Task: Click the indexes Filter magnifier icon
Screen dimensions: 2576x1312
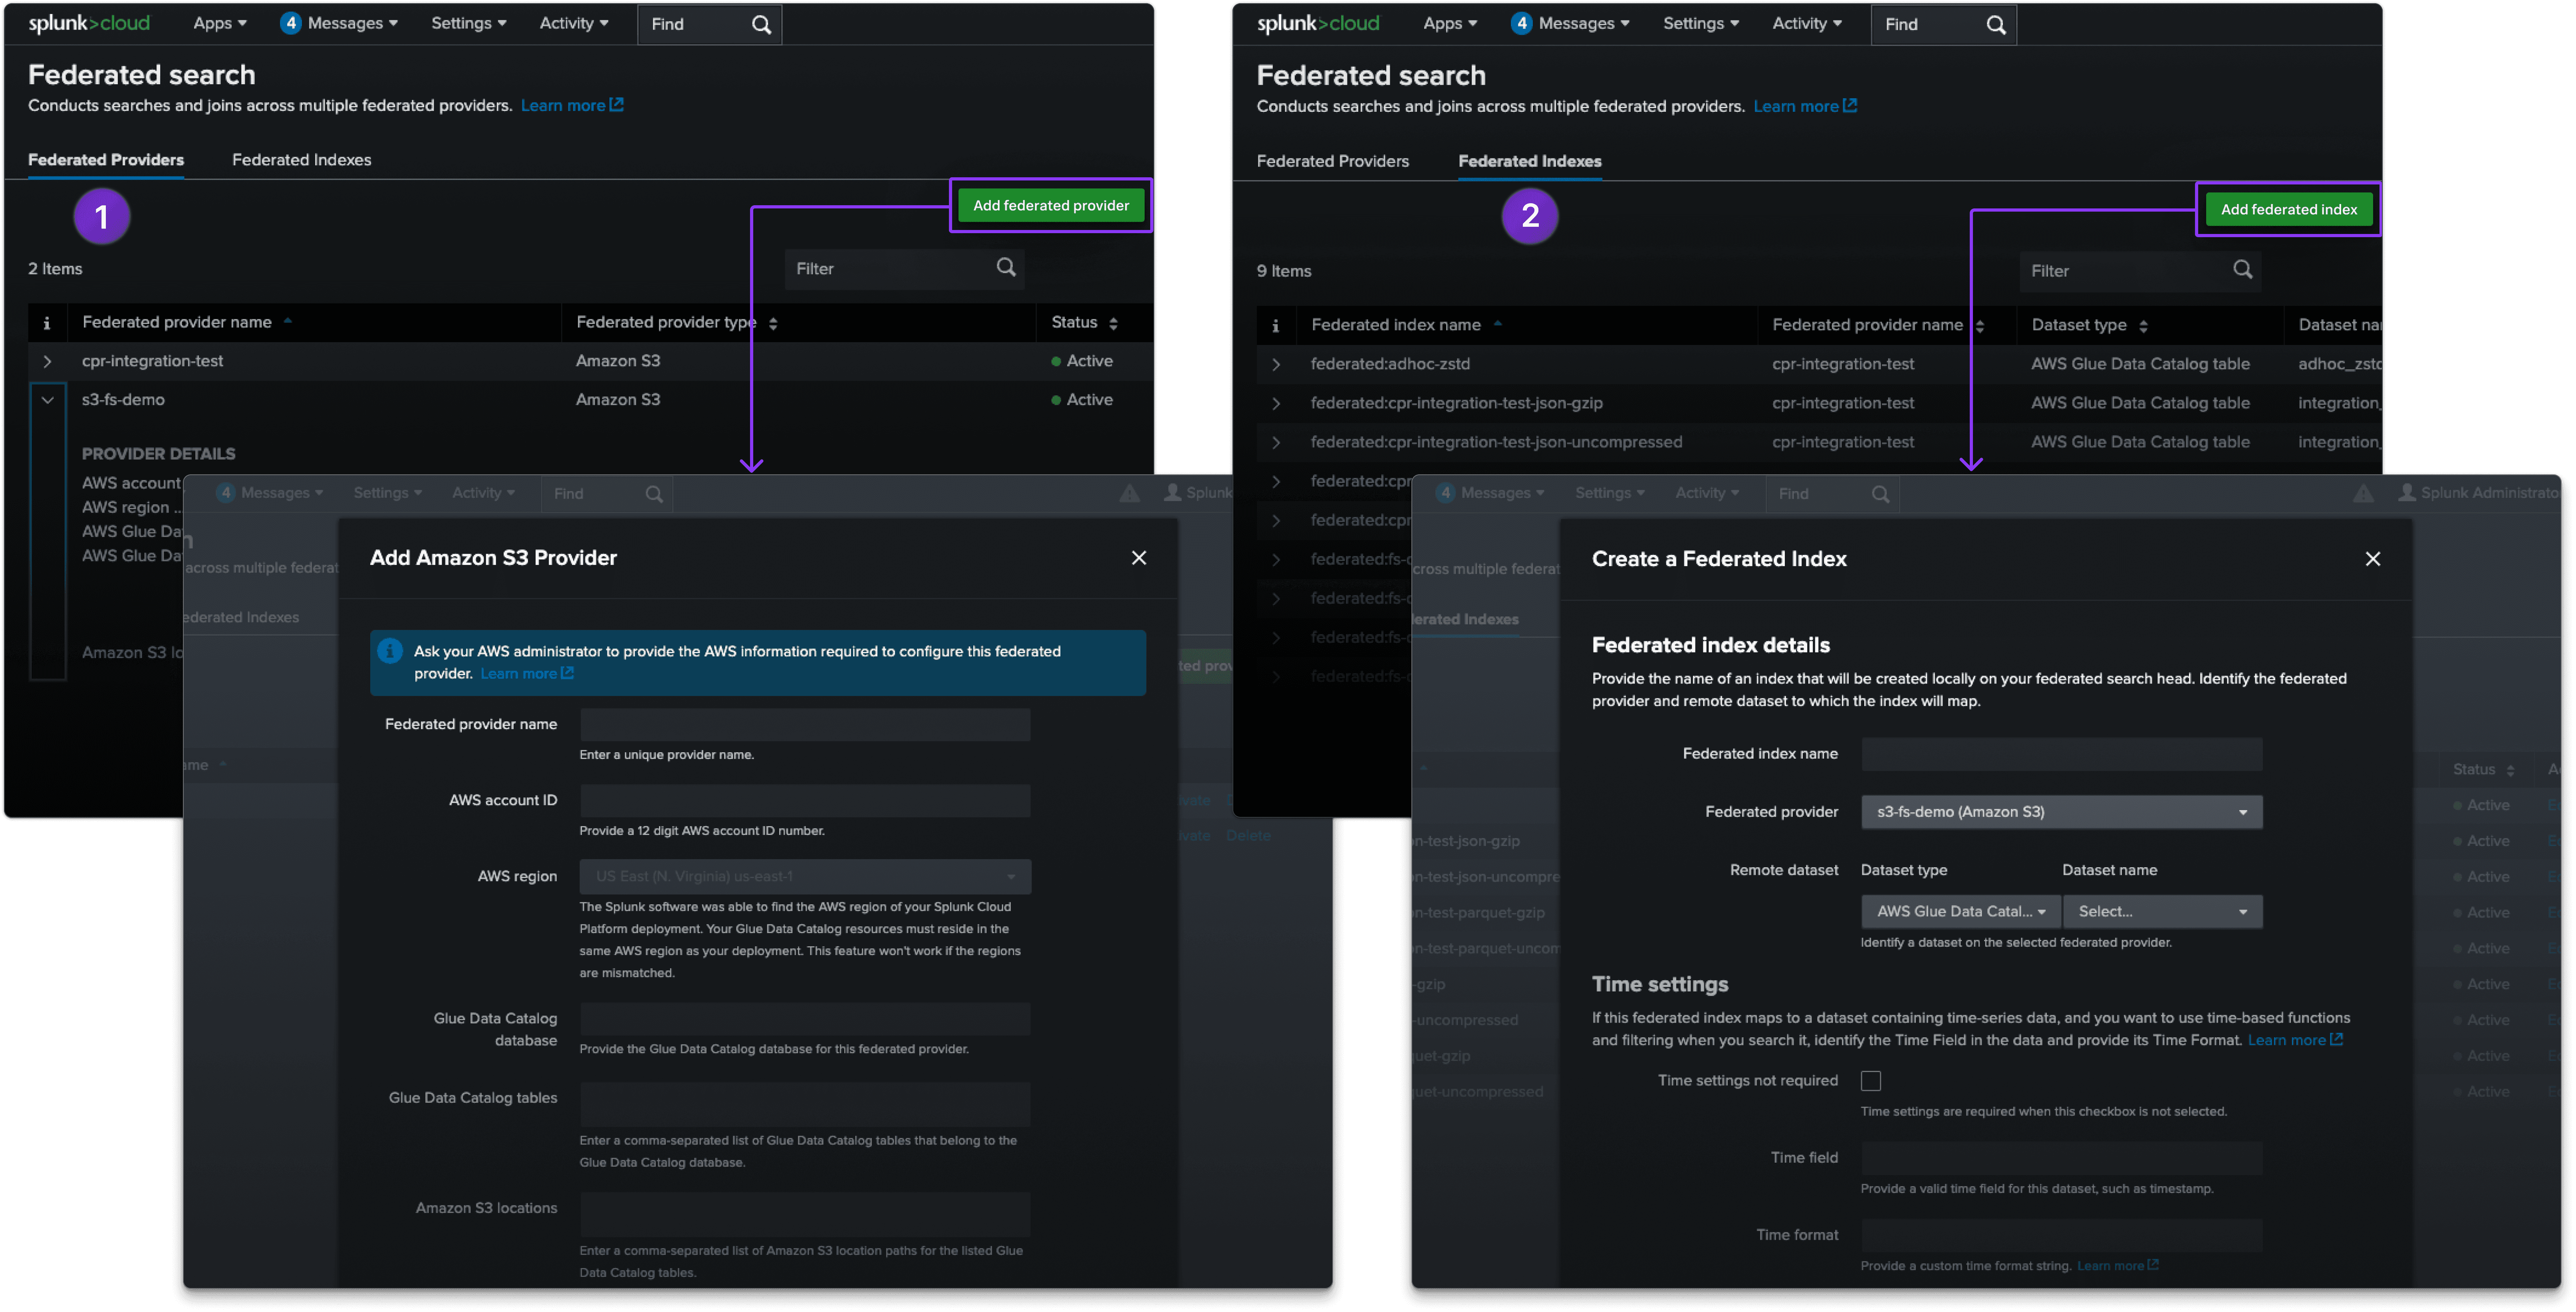Action: (x=2242, y=269)
